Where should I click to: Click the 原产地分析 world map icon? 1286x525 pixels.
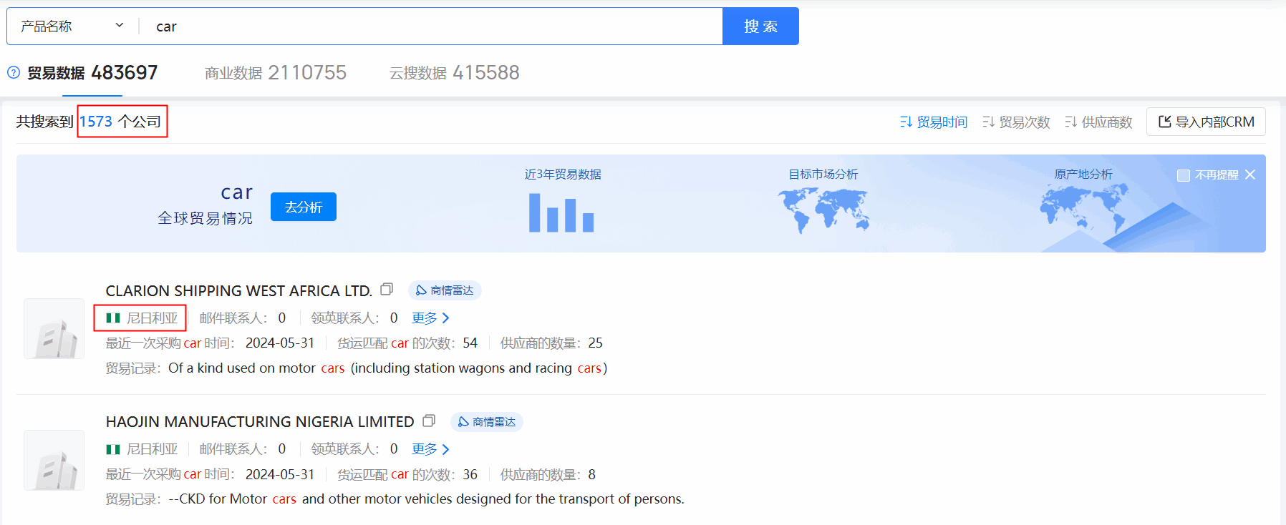coord(1083,208)
